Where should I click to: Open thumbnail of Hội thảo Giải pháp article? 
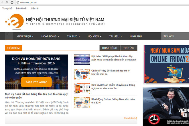tap(82, 60)
